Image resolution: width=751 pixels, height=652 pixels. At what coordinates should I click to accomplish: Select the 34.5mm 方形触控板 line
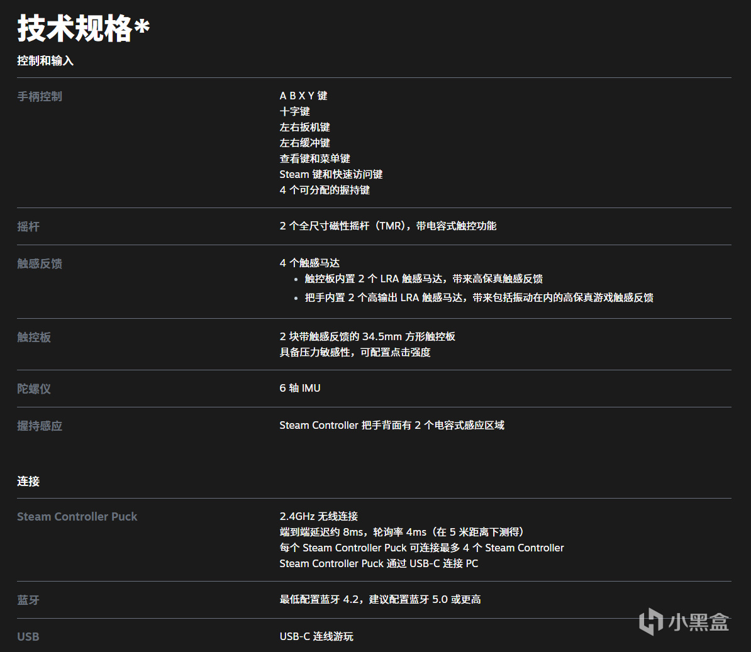(367, 336)
